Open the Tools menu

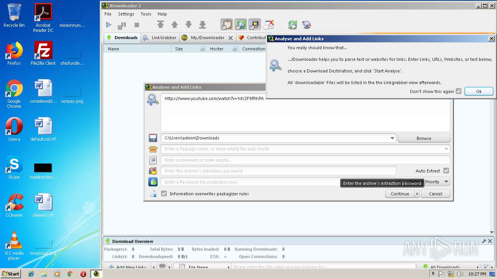coord(146,14)
